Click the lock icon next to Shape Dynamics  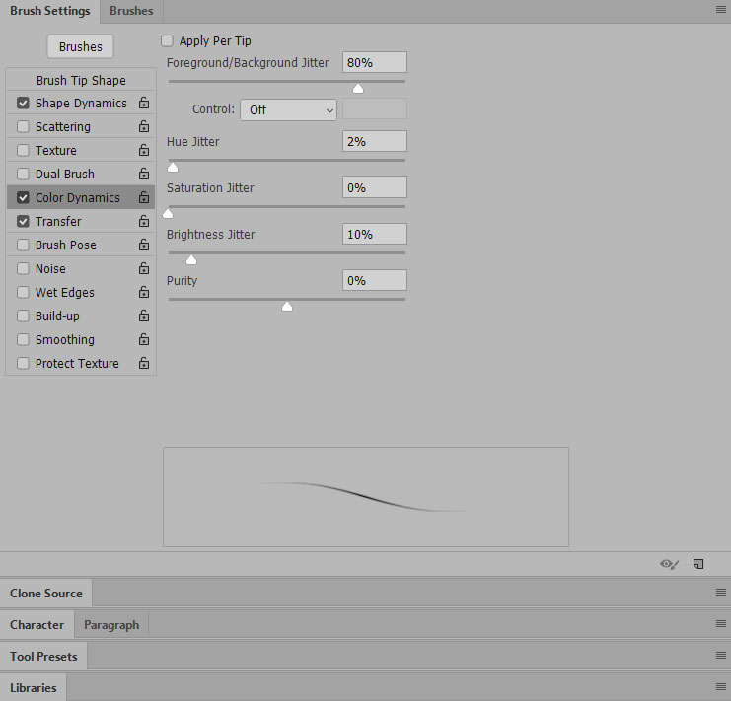point(144,103)
